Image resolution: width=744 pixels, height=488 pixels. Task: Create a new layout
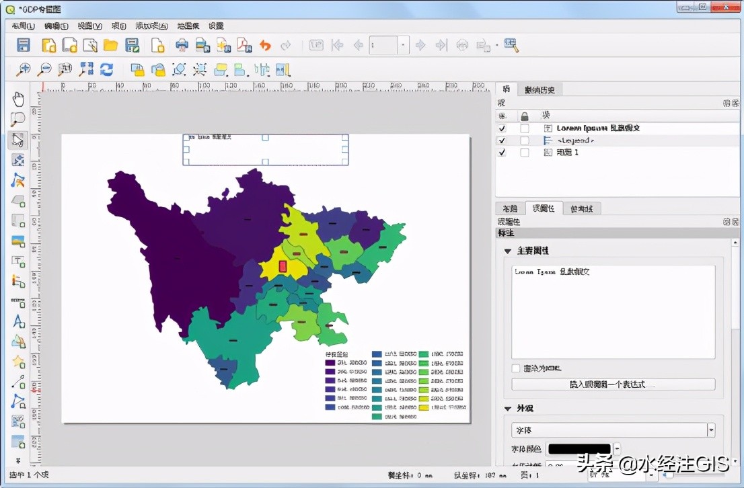(49, 45)
